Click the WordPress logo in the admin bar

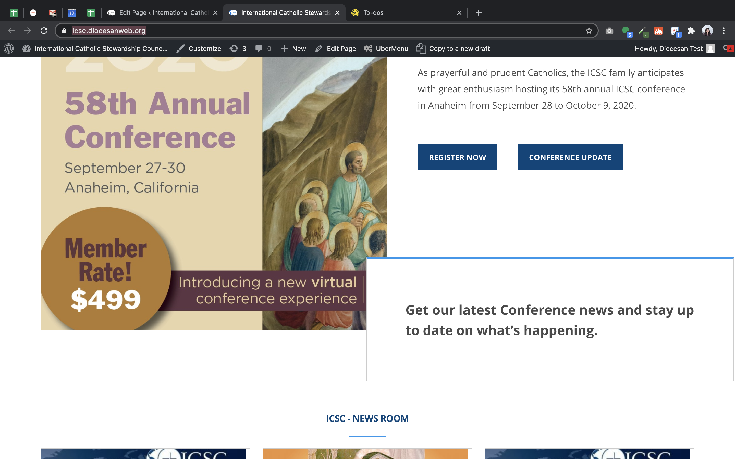[x=9, y=48]
